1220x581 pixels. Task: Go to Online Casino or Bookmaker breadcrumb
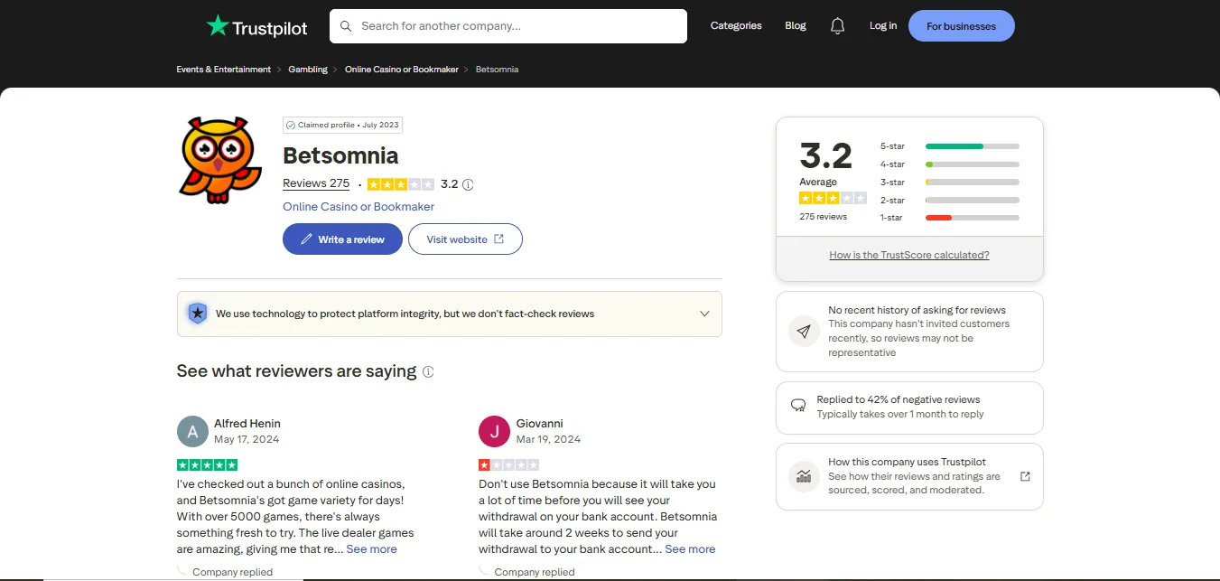402,70
